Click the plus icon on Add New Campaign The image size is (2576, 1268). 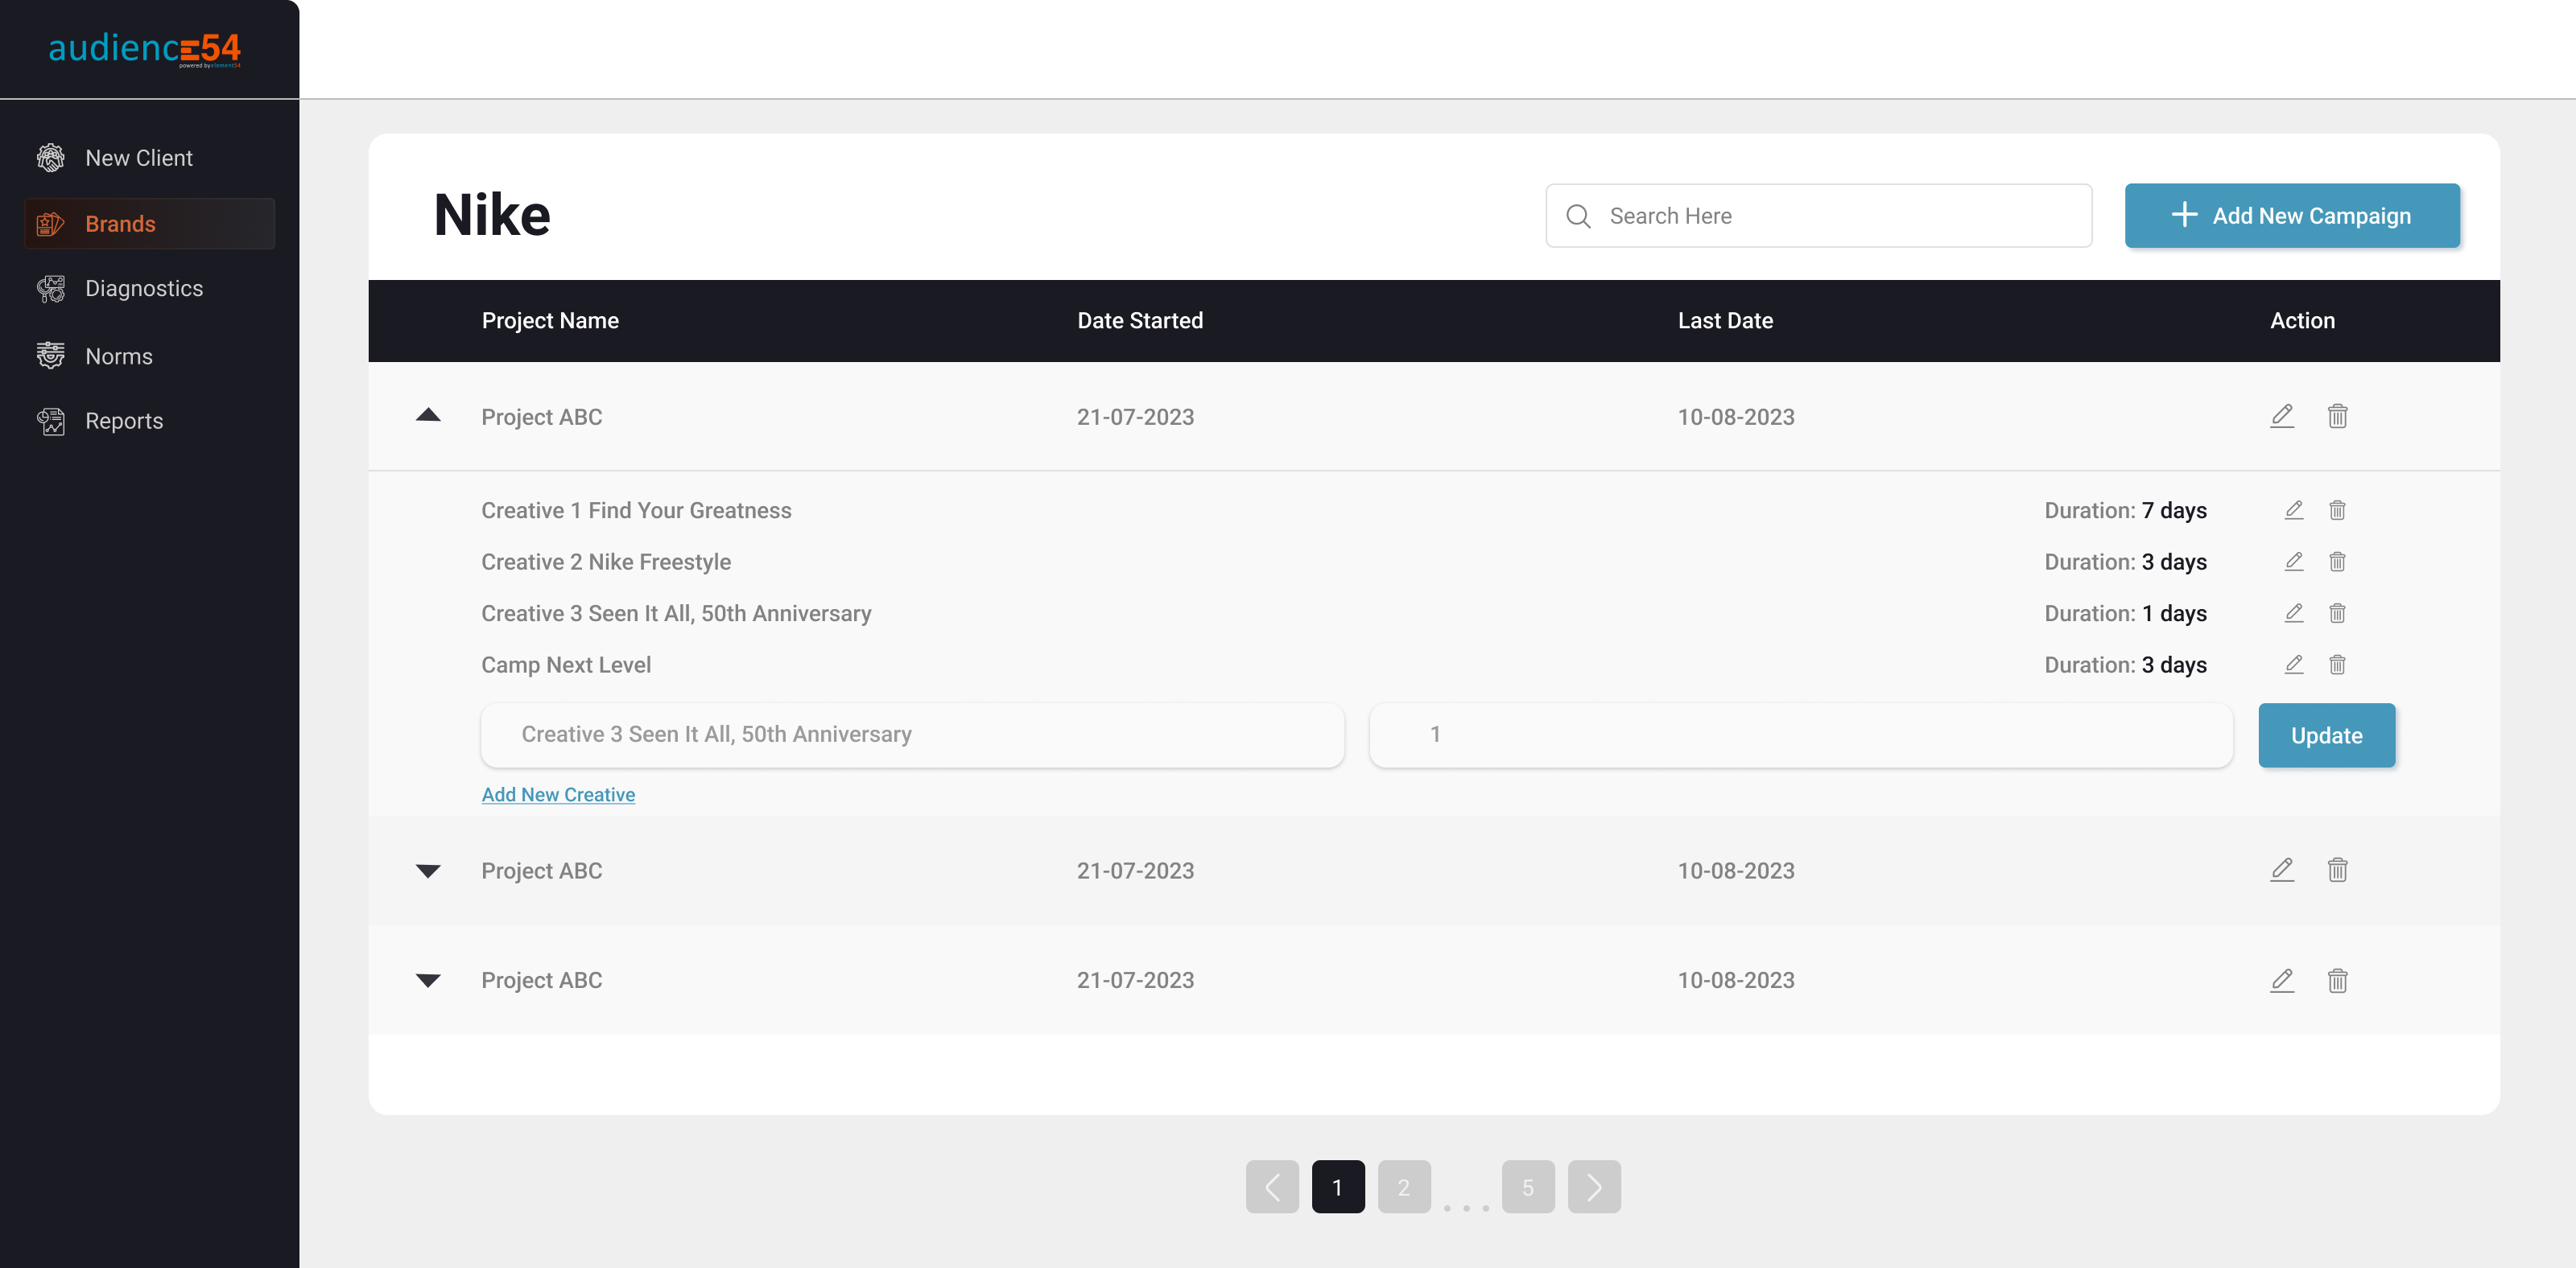[2184, 215]
